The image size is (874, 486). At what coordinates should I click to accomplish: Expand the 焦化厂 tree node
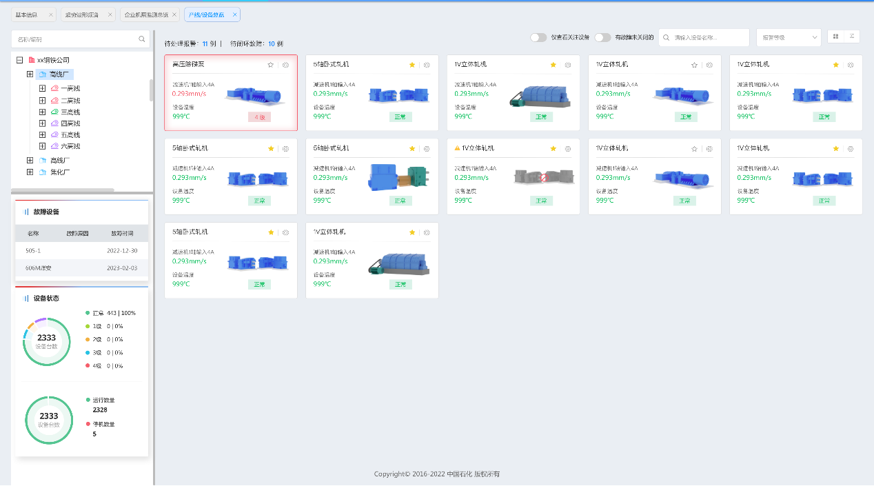click(x=30, y=172)
